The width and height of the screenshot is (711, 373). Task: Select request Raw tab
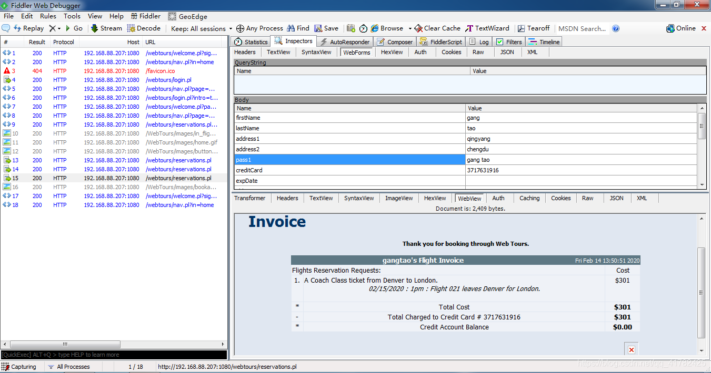tap(478, 52)
